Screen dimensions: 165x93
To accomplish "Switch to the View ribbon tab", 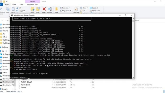I will point(21,5).
